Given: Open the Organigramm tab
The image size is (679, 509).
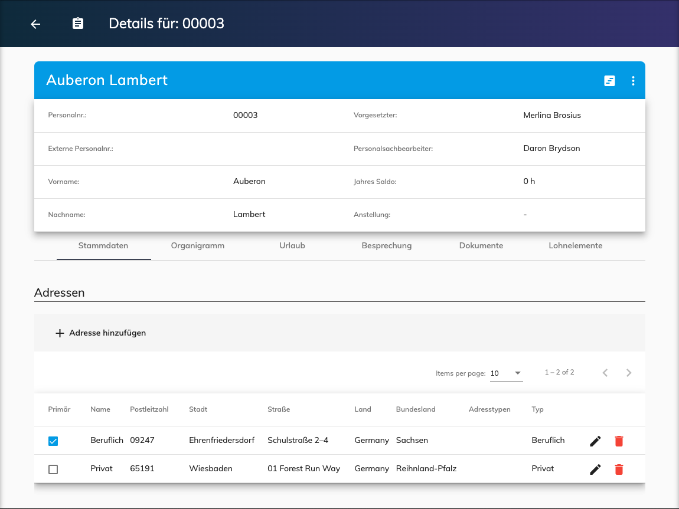Looking at the screenshot, I should click(198, 245).
